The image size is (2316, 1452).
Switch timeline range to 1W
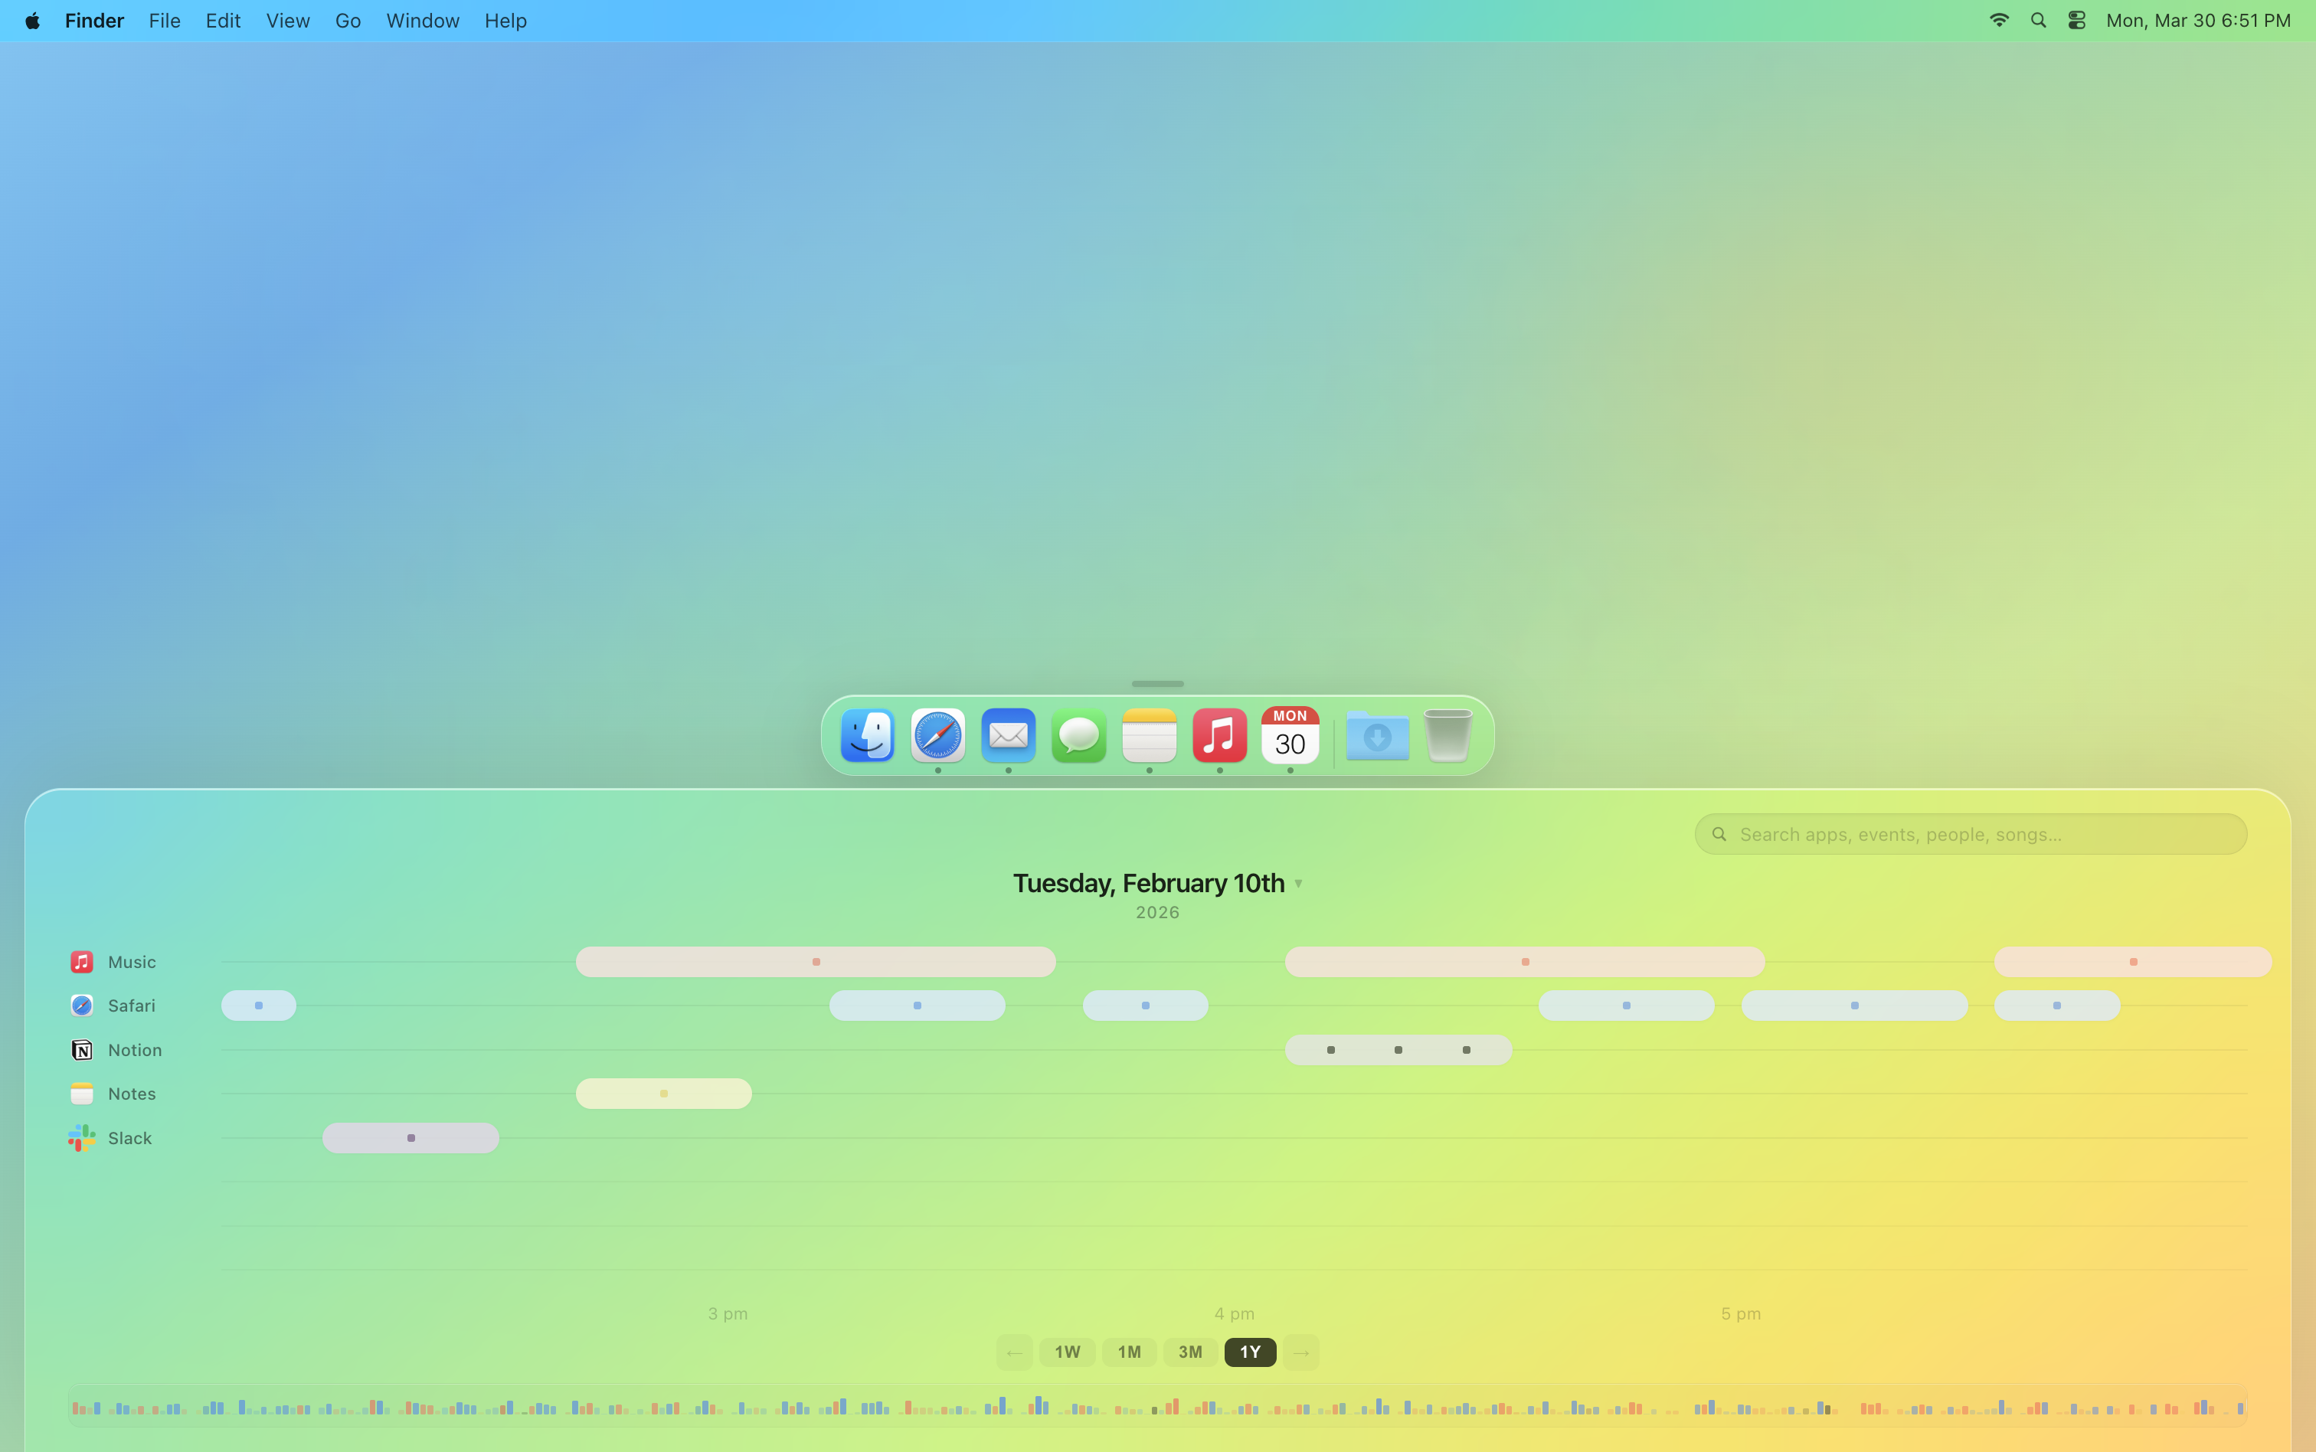(1066, 1351)
